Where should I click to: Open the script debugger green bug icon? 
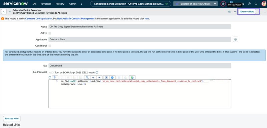(x=132, y=77)
